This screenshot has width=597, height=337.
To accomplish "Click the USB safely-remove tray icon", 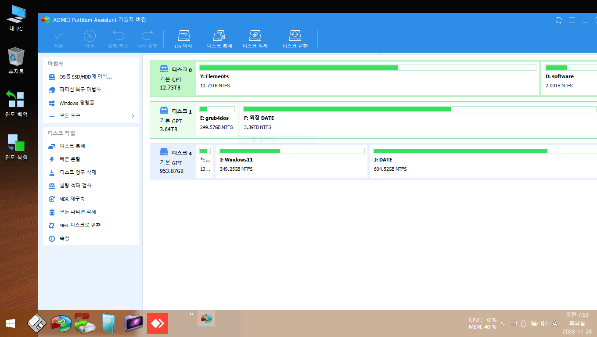I will pyautogui.click(x=523, y=323).
